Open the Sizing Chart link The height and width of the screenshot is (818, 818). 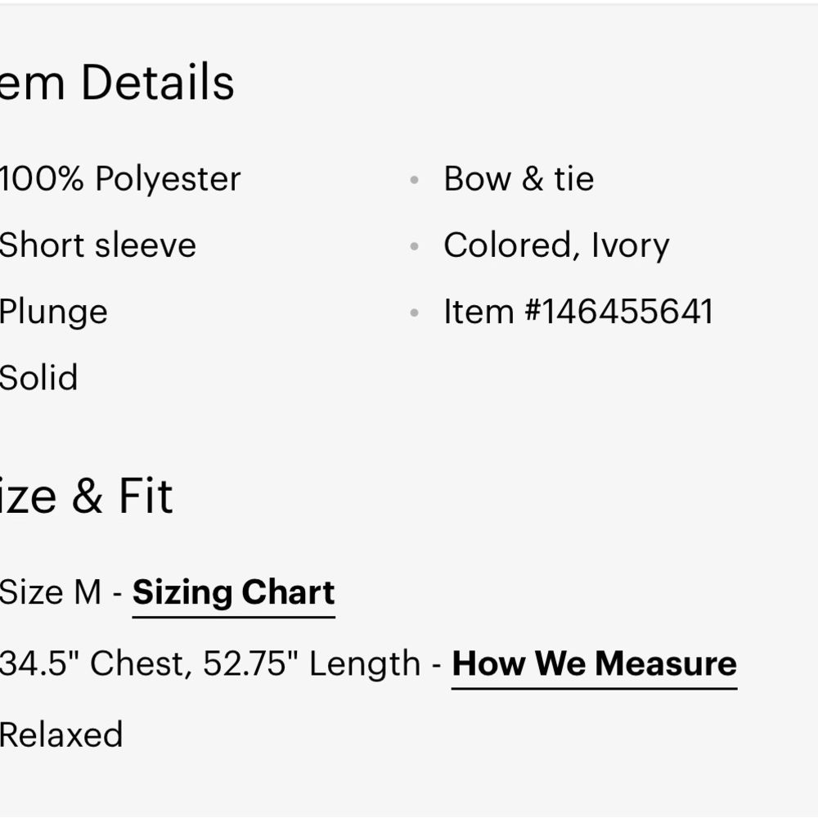point(233,592)
